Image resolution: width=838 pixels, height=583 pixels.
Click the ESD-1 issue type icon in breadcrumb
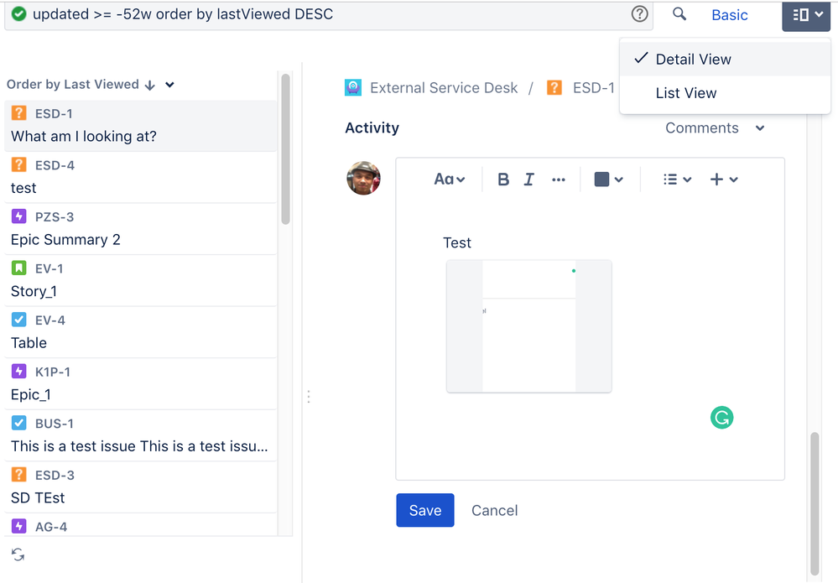tap(554, 86)
